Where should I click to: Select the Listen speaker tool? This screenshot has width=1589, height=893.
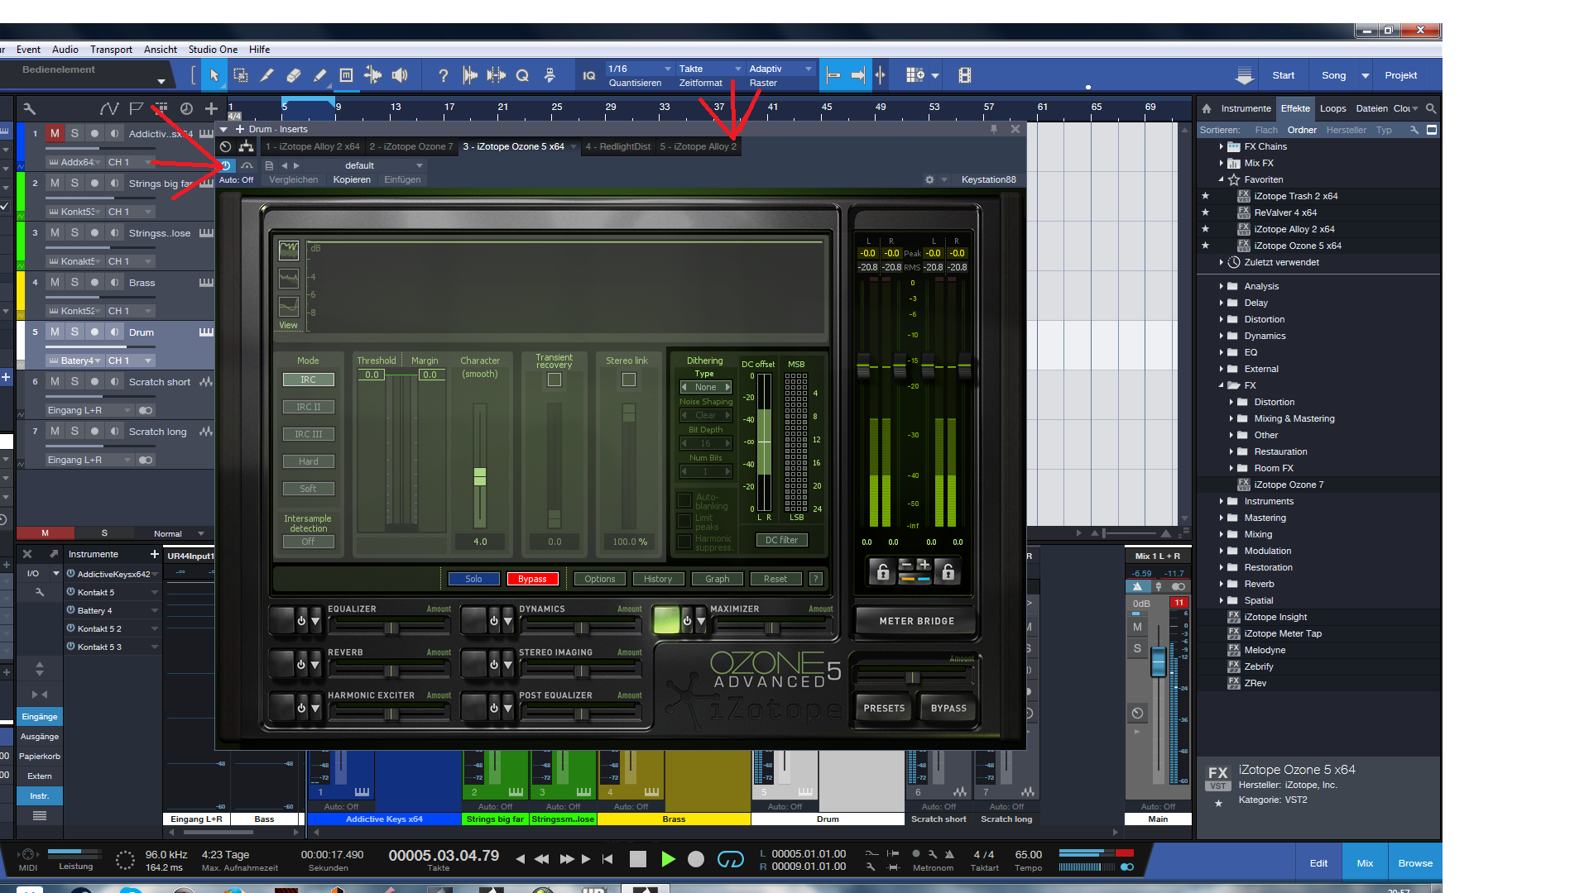400,75
